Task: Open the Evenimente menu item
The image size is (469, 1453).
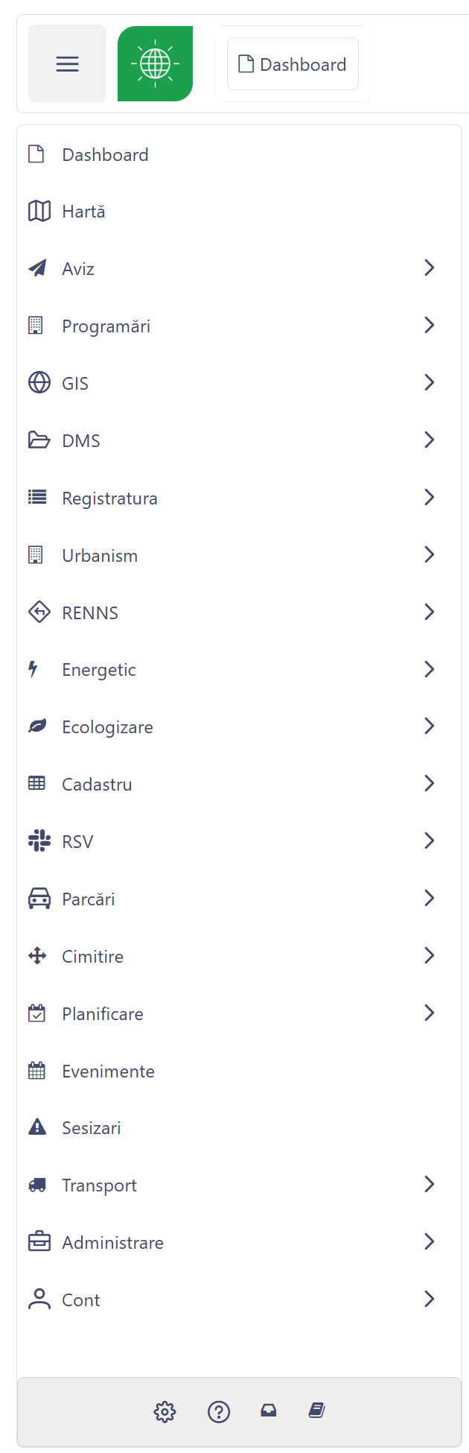Action: pyautogui.click(x=108, y=1071)
